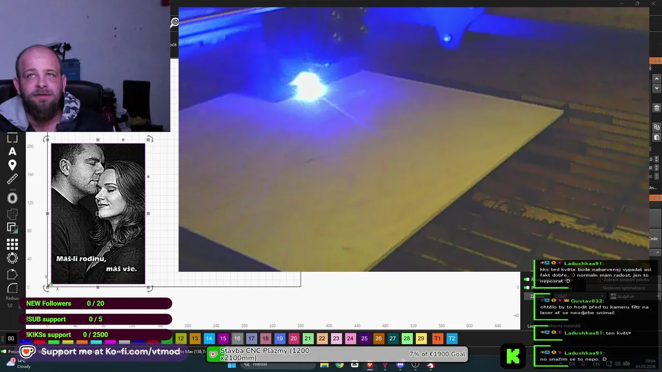Open the weather widget showing 14°C Cloudy

coord(18,364)
